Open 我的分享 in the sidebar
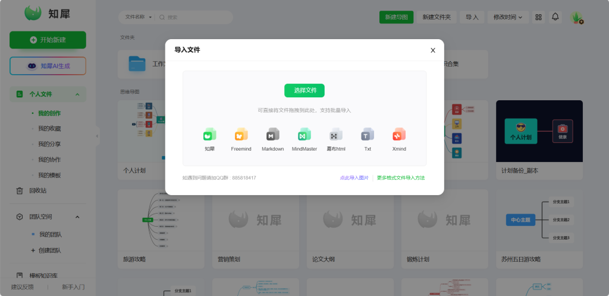Image resolution: width=609 pixels, height=296 pixels. point(49,144)
